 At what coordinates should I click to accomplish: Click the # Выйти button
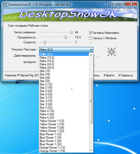tap(109, 75)
